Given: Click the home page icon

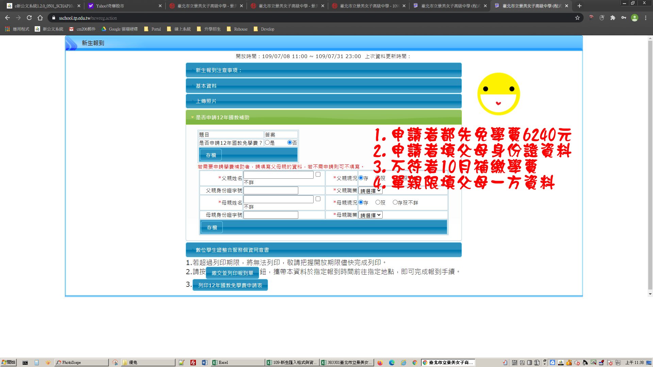Looking at the screenshot, I should (x=40, y=18).
